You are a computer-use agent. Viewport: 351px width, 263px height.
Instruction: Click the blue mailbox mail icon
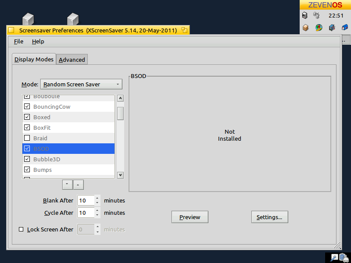coord(345,28)
